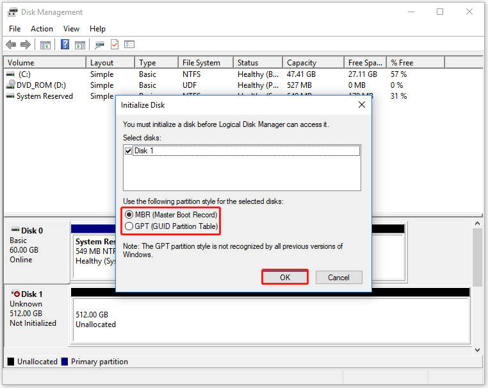
Task: Close the Initialize Disk dialog with X
Action: [362, 105]
